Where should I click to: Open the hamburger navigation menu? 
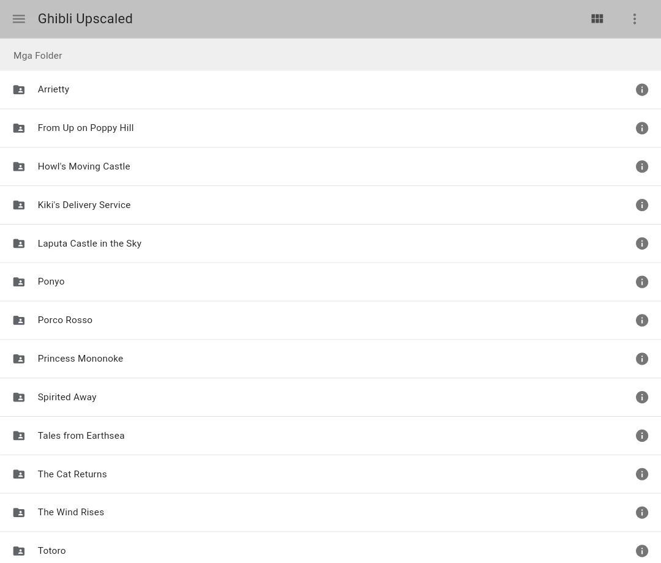[19, 19]
